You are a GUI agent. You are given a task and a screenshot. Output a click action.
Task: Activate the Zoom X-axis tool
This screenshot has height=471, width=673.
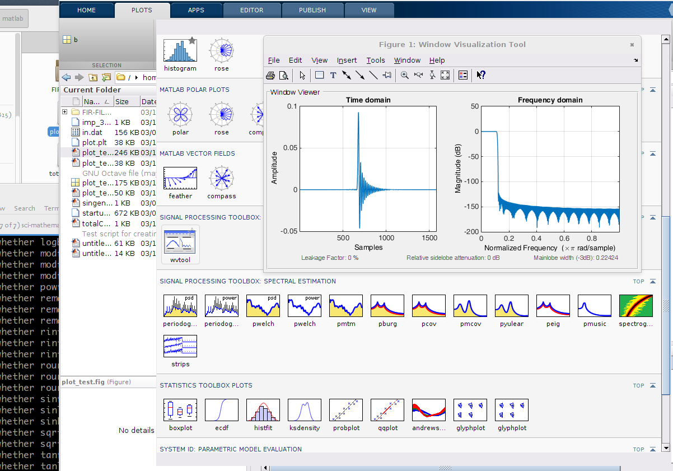[x=418, y=75]
